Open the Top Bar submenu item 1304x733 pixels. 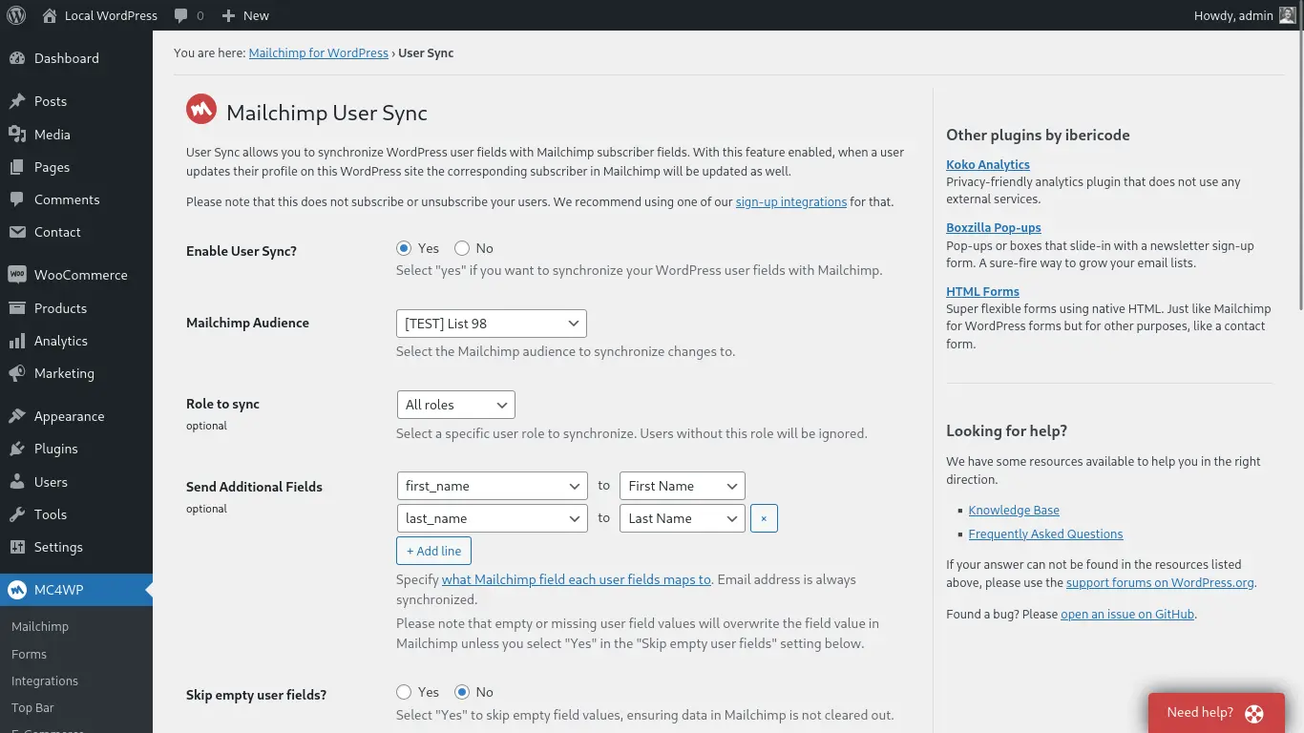[x=32, y=707]
